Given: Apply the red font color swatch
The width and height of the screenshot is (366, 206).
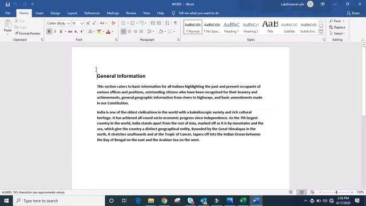Looking at the screenshot, I should [x=108, y=31].
